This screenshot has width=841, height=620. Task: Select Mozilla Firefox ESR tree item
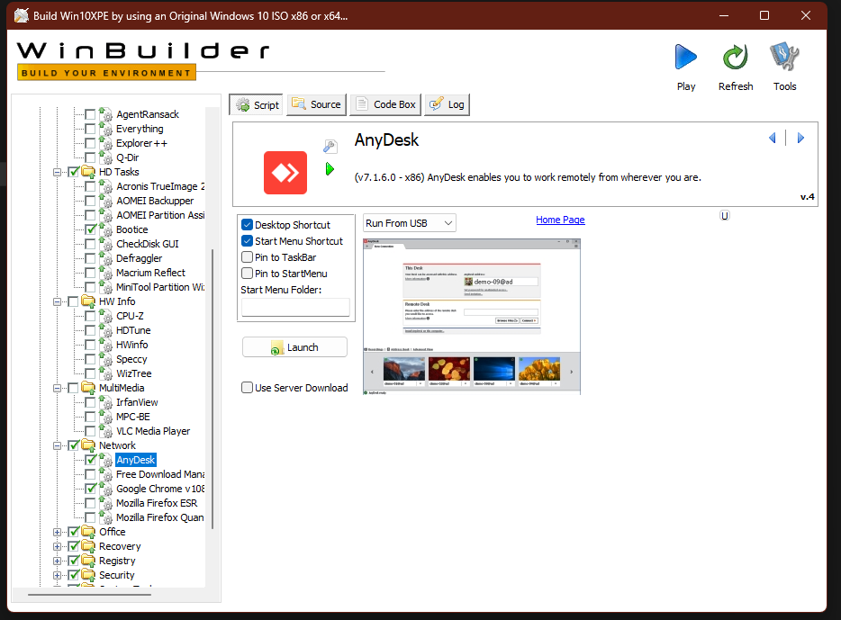pos(157,503)
